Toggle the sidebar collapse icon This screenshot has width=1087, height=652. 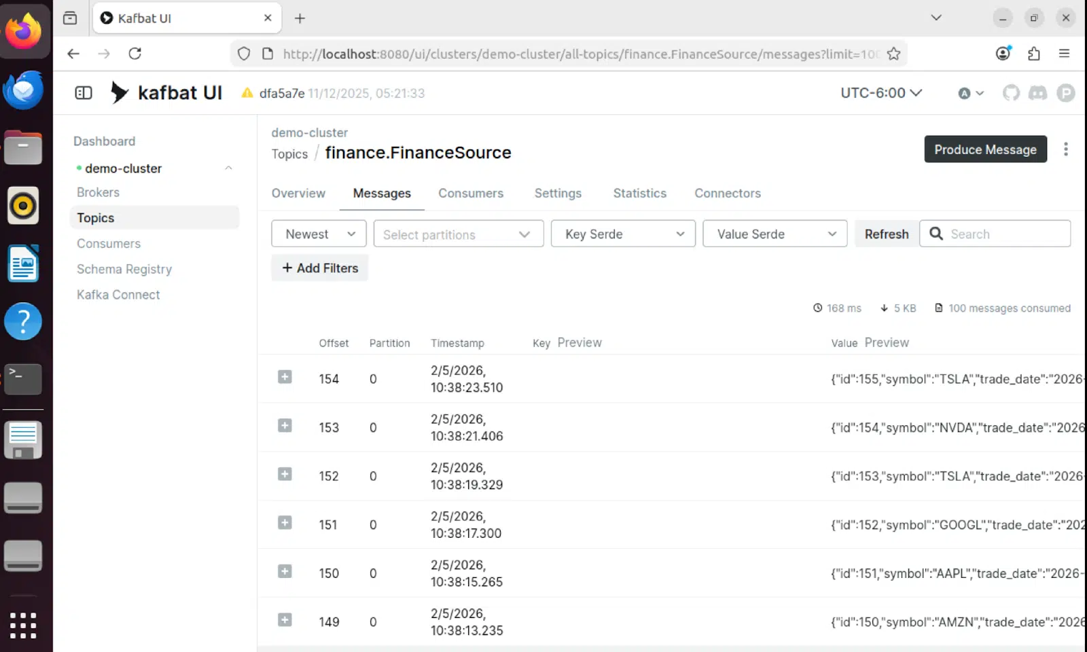tap(82, 92)
